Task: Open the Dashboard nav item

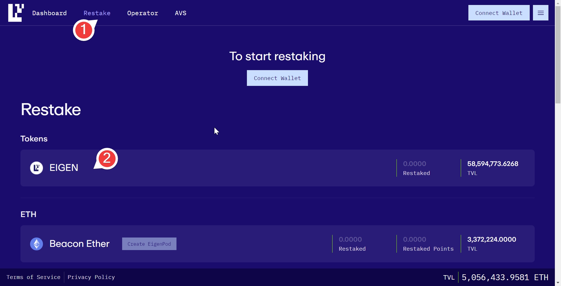Action: click(49, 13)
